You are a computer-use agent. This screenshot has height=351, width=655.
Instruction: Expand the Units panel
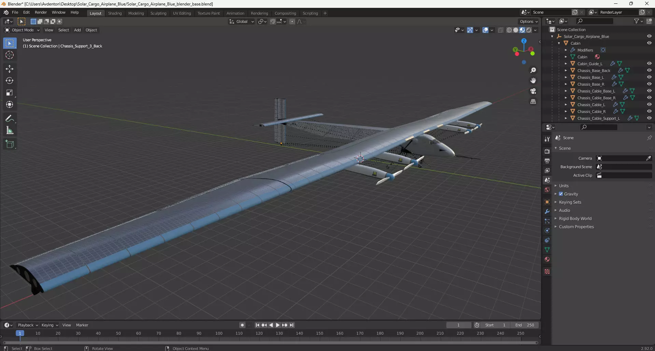(x=564, y=186)
